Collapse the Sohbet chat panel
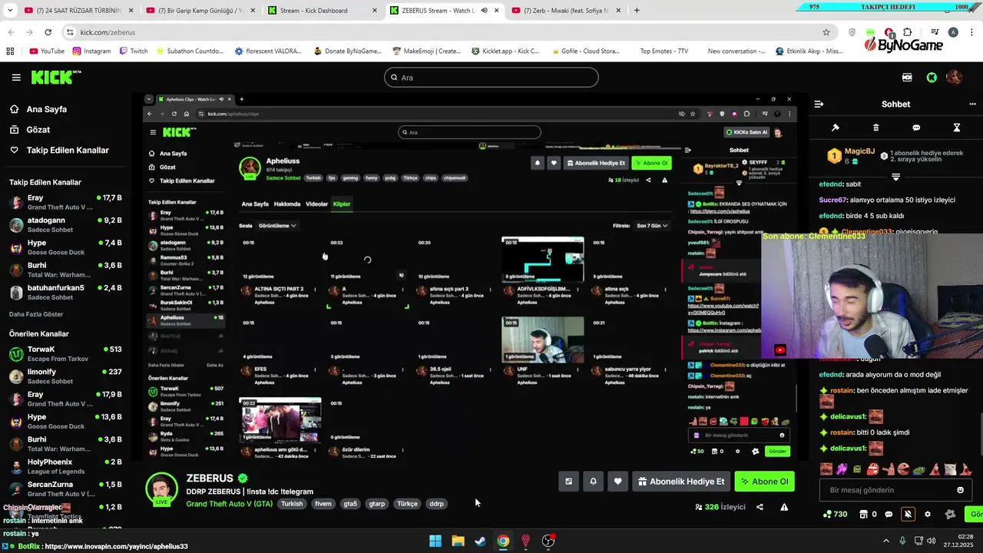 click(819, 104)
